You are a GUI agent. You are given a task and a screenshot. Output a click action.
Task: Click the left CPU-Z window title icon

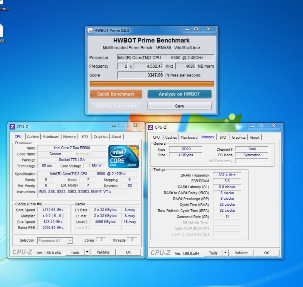pyautogui.click(x=12, y=127)
